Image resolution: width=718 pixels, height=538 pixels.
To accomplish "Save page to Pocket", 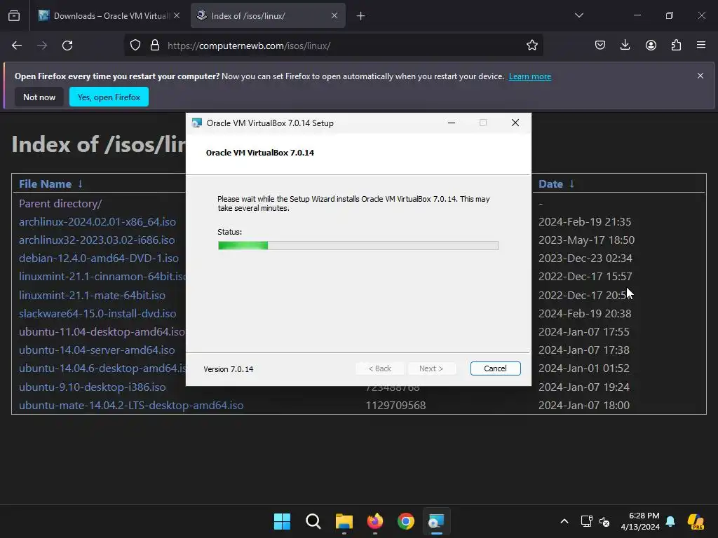I will 600,46.
